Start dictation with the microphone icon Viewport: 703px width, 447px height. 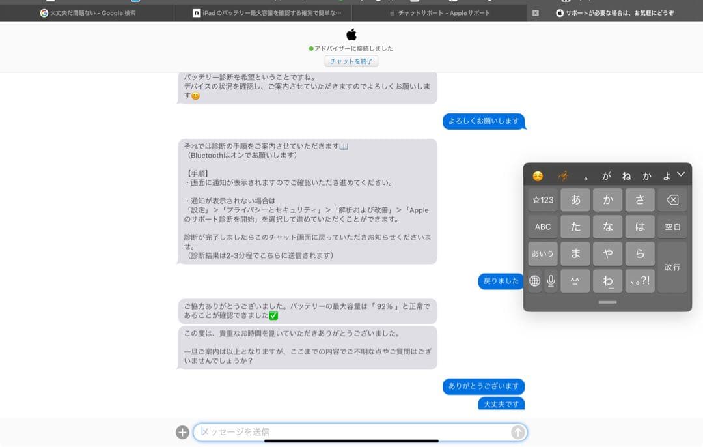(x=550, y=280)
